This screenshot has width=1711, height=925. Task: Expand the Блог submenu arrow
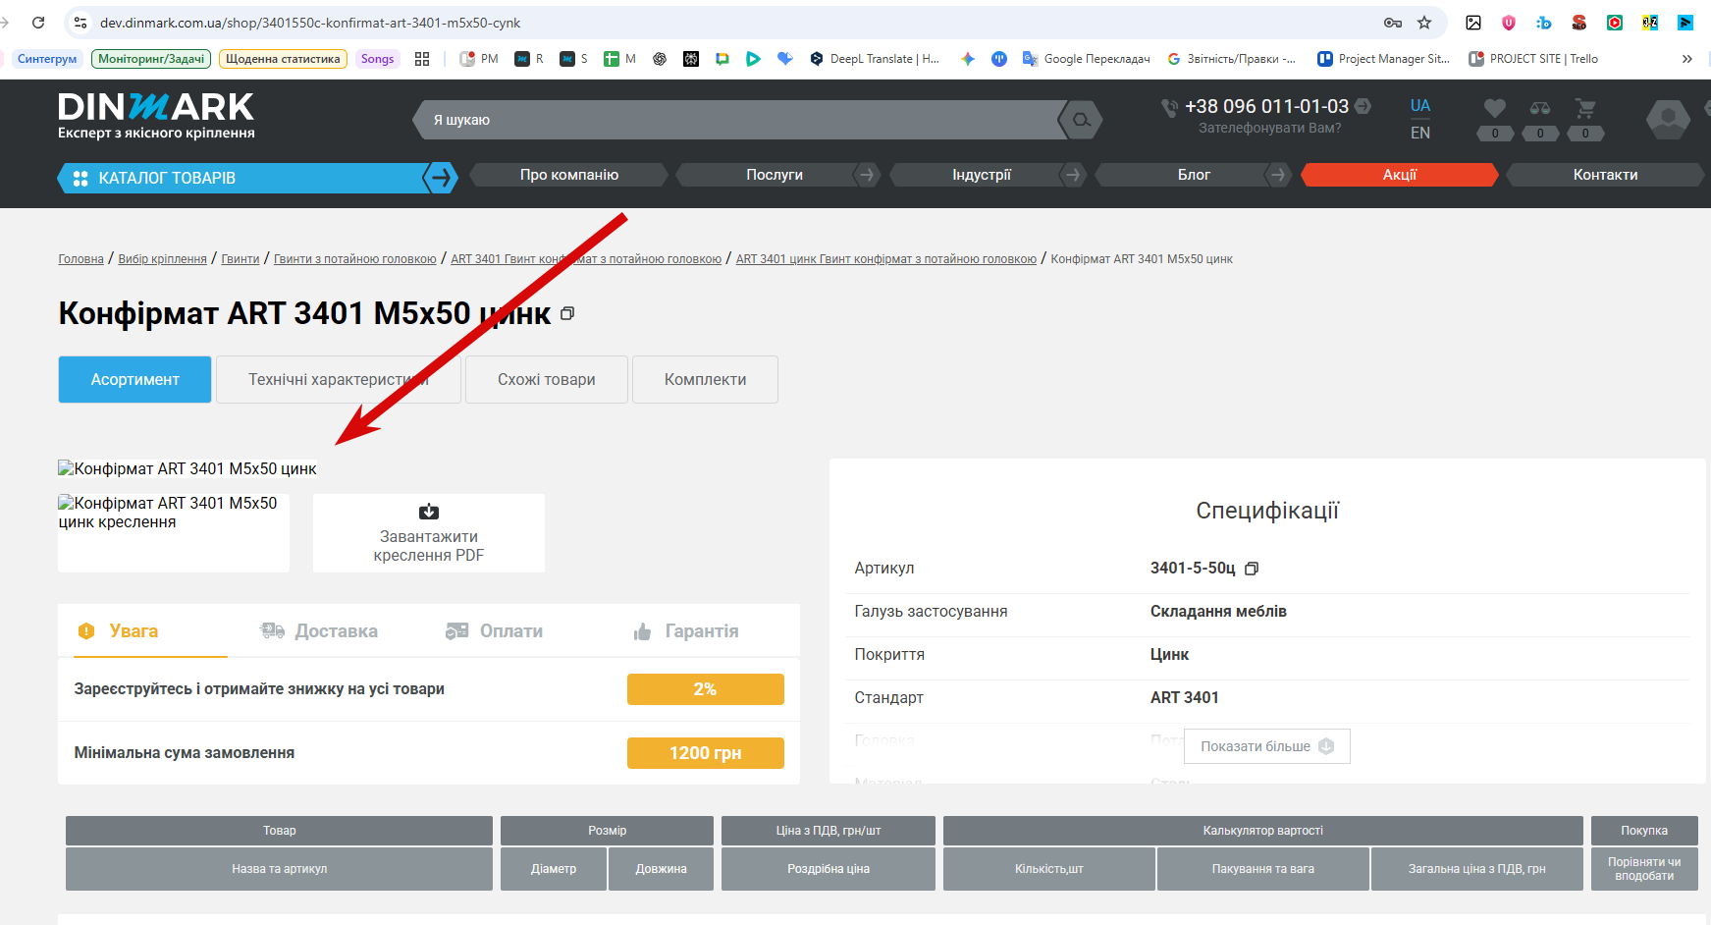click(x=1277, y=175)
